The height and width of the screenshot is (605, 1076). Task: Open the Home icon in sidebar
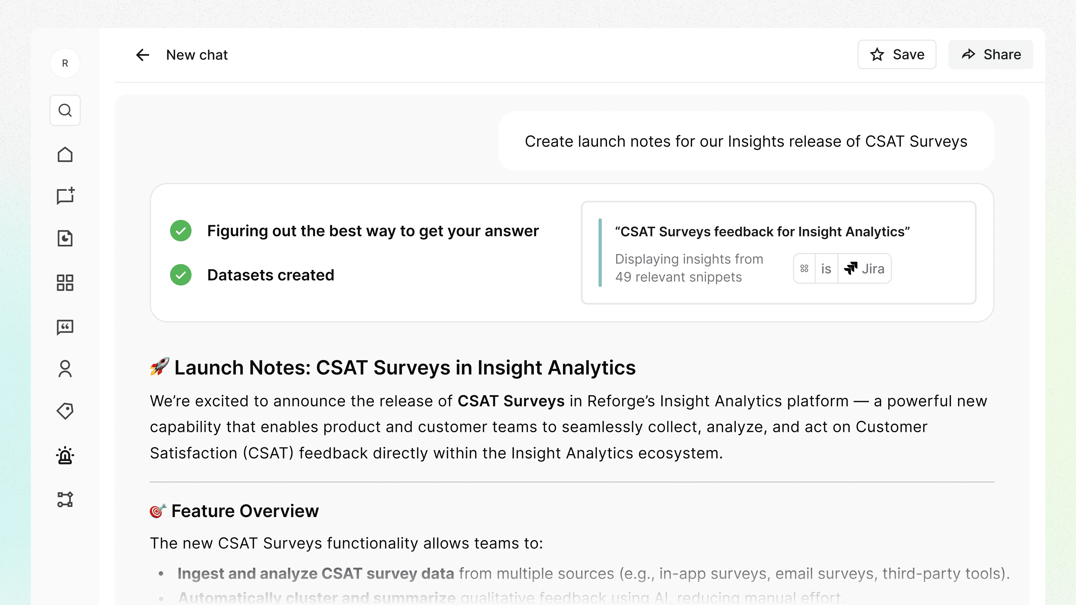point(65,155)
